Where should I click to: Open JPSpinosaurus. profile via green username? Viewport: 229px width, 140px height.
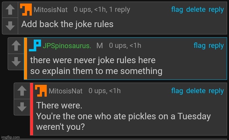[x=67, y=46]
